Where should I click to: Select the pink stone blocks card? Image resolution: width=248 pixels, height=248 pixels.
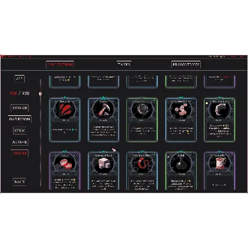104,171
